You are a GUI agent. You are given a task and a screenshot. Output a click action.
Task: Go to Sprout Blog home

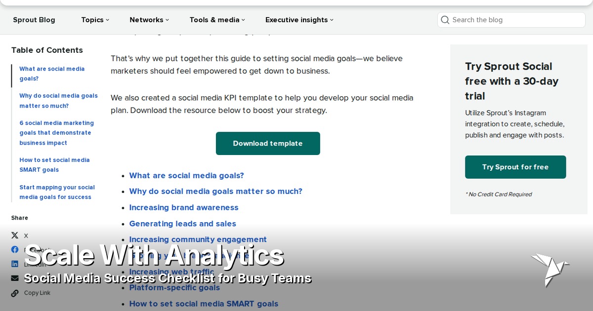34,20
